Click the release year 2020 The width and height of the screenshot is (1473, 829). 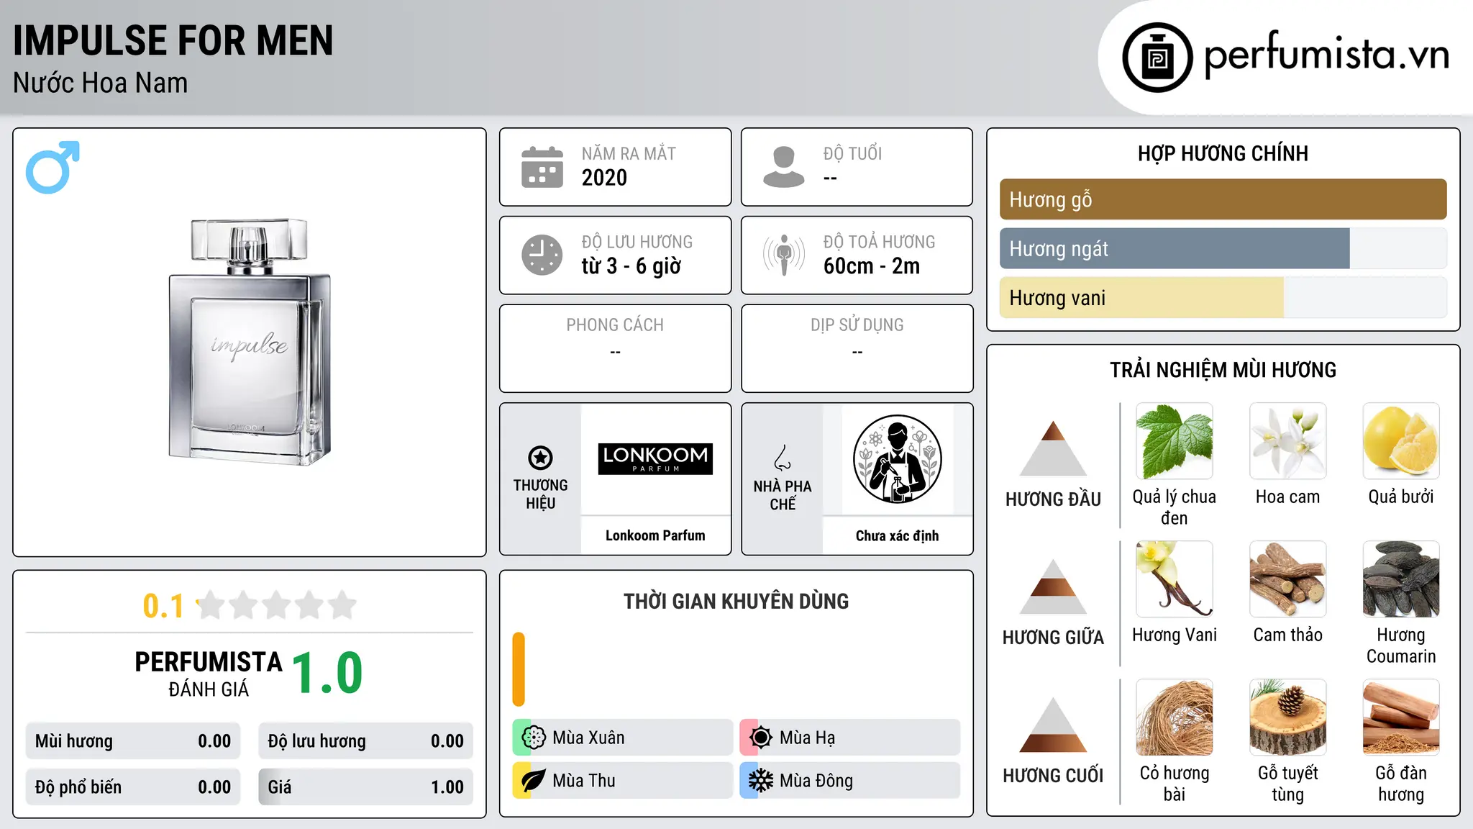click(x=604, y=178)
